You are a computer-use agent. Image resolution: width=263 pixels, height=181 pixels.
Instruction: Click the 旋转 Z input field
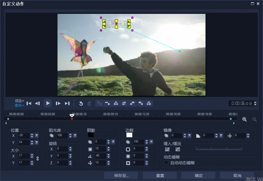tap(62, 163)
